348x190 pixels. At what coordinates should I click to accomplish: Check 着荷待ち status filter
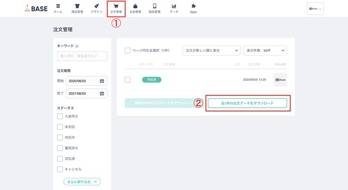pos(60,148)
